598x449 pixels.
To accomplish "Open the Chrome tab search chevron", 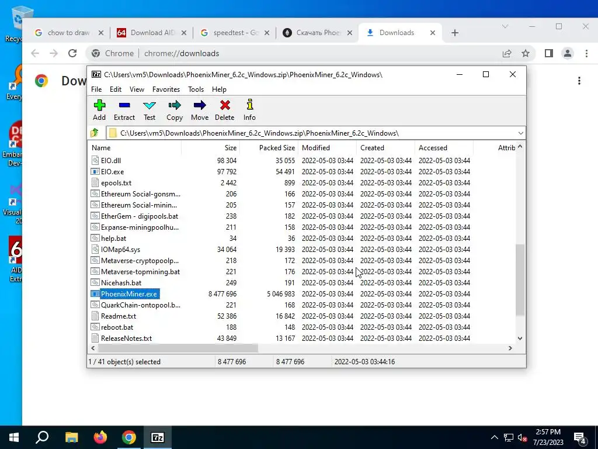I will point(505,26).
